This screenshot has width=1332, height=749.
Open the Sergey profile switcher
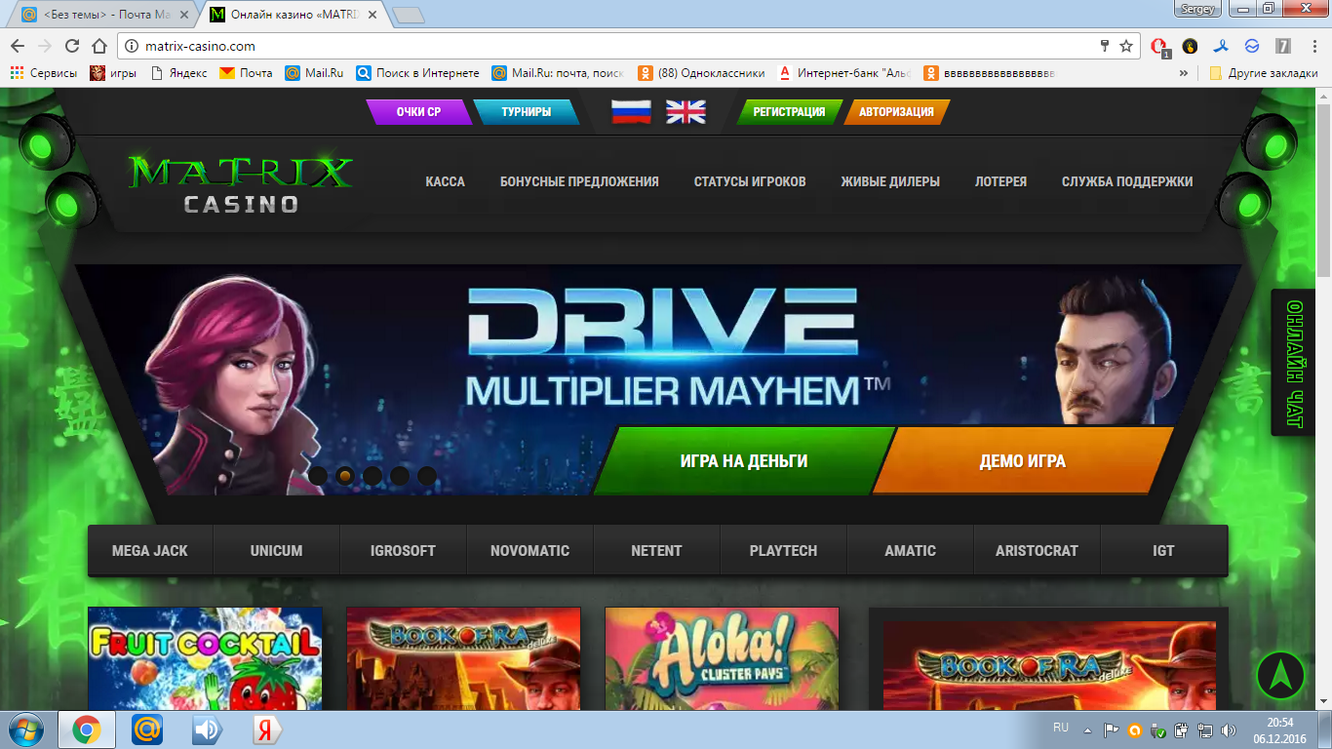[x=1197, y=9]
